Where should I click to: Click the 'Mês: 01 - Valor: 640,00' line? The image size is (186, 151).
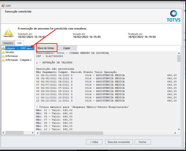54,110
